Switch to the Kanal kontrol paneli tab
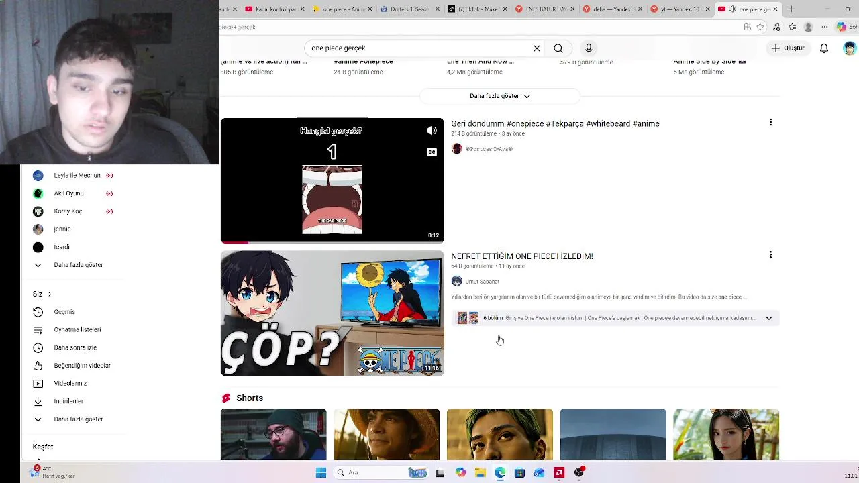 point(274,9)
